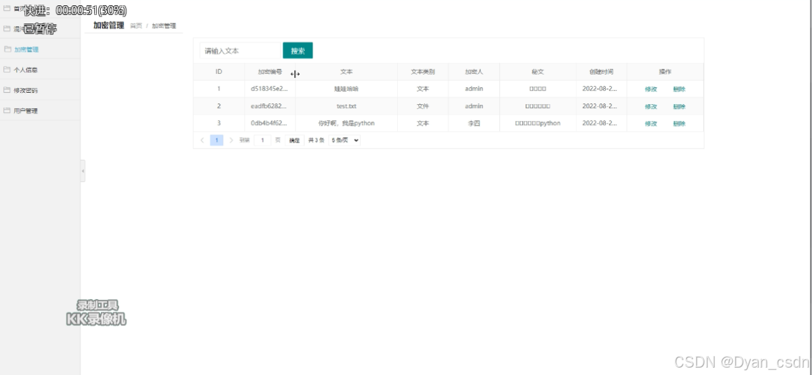Click the 创建时间 column header
Screen dimensions: 812x375
pos(602,71)
